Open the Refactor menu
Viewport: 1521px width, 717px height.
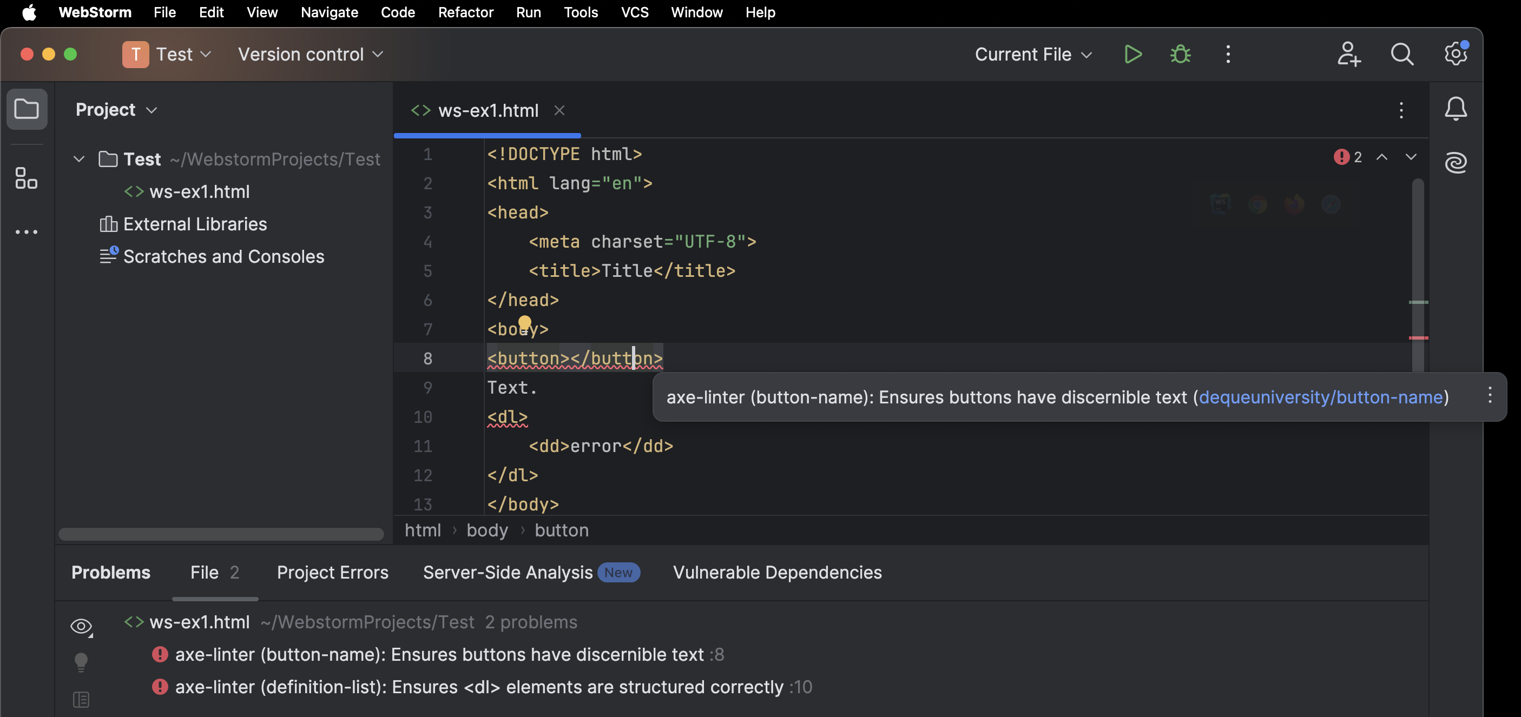(466, 12)
